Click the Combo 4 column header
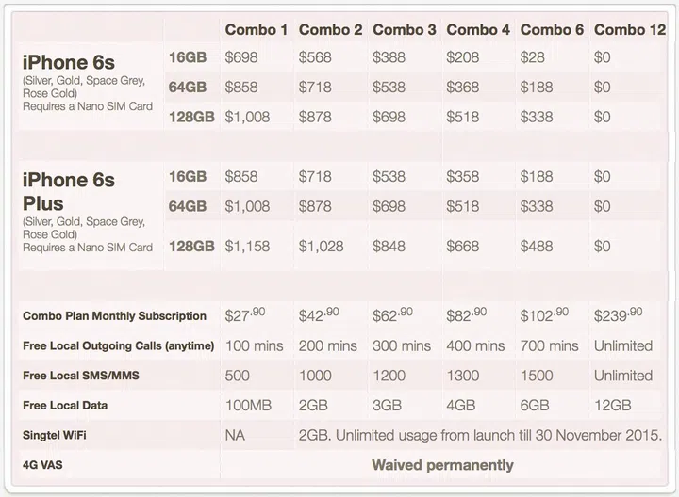This screenshot has width=679, height=497. pyautogui.click(x=478, y=30)
